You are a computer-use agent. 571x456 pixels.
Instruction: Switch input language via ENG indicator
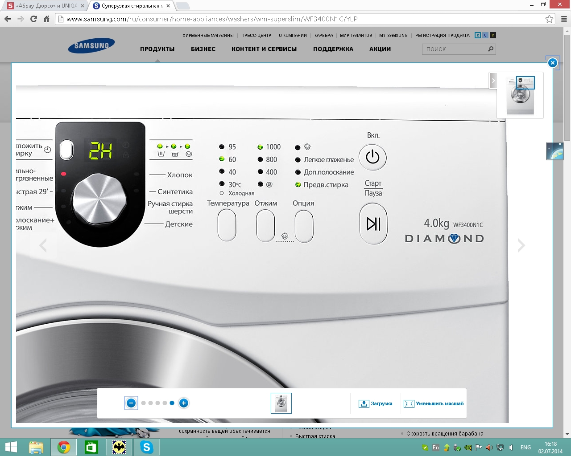525,448
